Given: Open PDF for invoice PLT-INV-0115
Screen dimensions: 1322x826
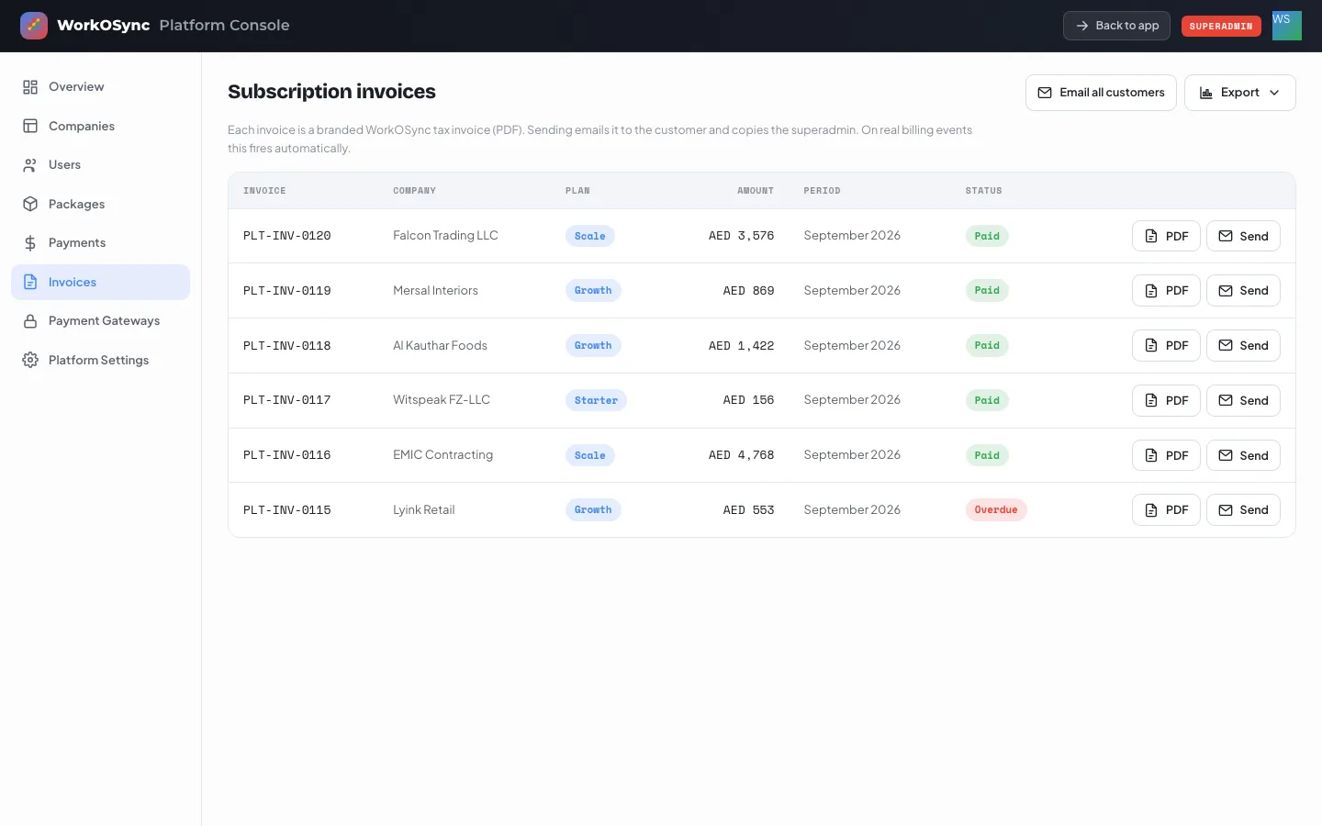Looking at the screenshot, I should [x=1166, y=510].
